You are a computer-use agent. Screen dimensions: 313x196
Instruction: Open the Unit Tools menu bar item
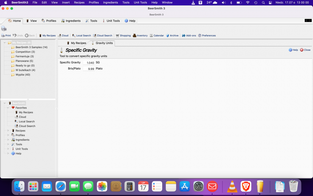(x=140, y=3)
